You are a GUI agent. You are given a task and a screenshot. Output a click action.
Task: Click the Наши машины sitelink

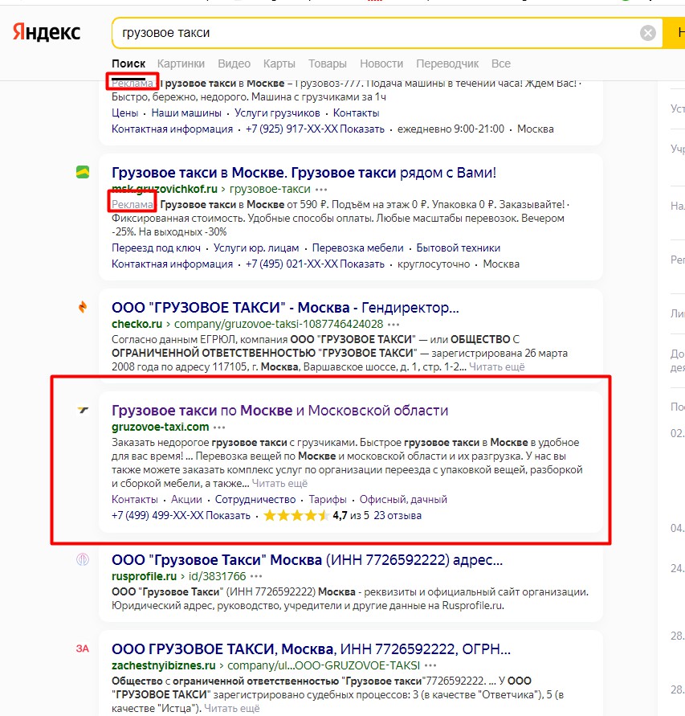tap(186, 113)
